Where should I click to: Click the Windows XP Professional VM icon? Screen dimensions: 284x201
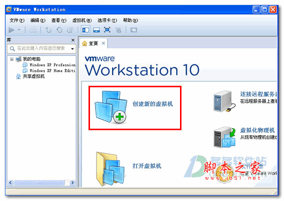click(x=25, y=65)
